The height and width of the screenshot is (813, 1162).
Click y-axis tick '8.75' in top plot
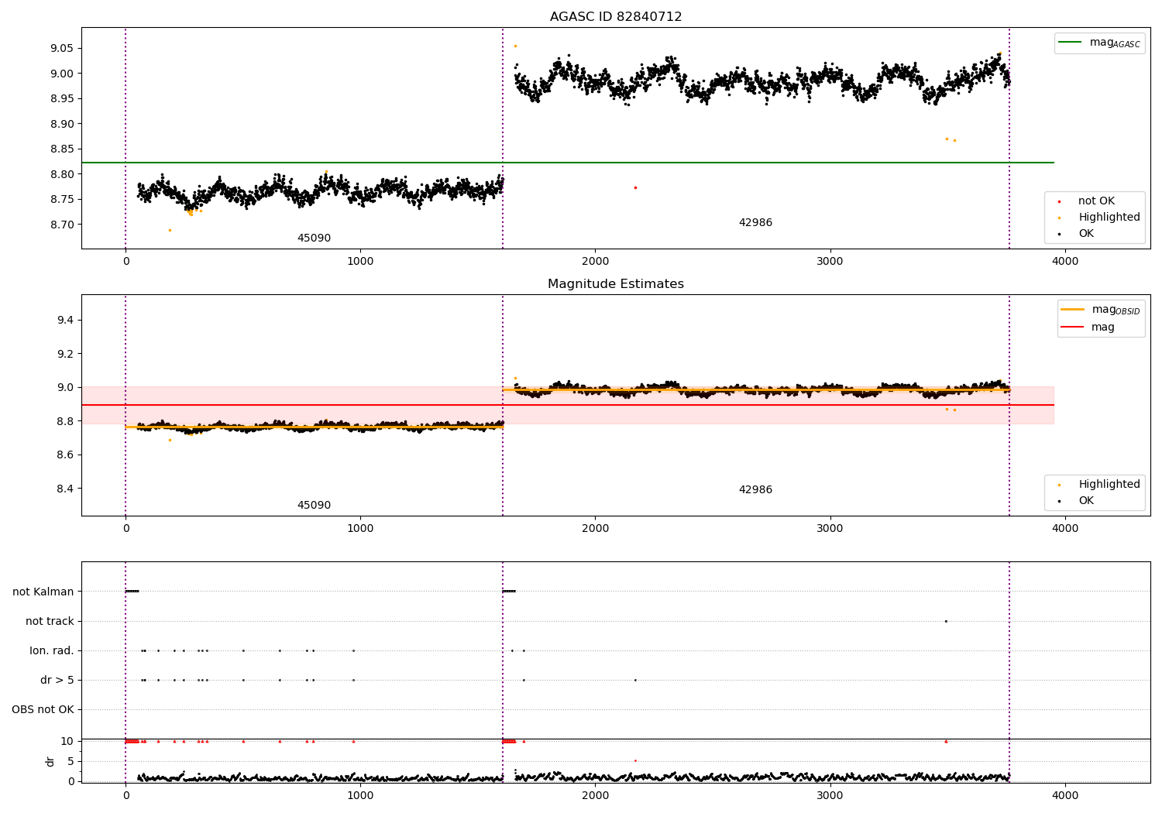click(x=61, y=199)
